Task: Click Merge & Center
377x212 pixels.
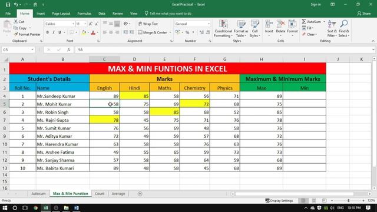Action: pyautogui.click(x=153, y=32)
